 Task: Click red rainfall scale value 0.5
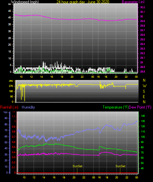(14, 147)
